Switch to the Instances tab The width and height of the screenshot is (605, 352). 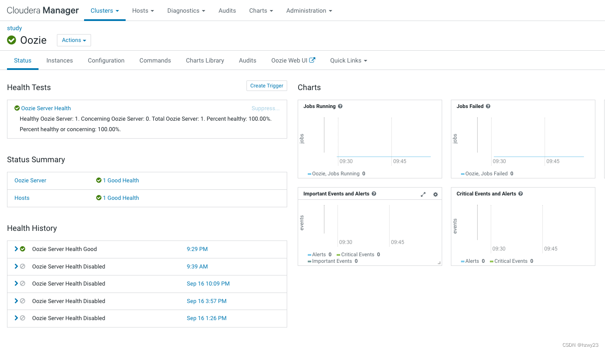(x=60, y=60)
